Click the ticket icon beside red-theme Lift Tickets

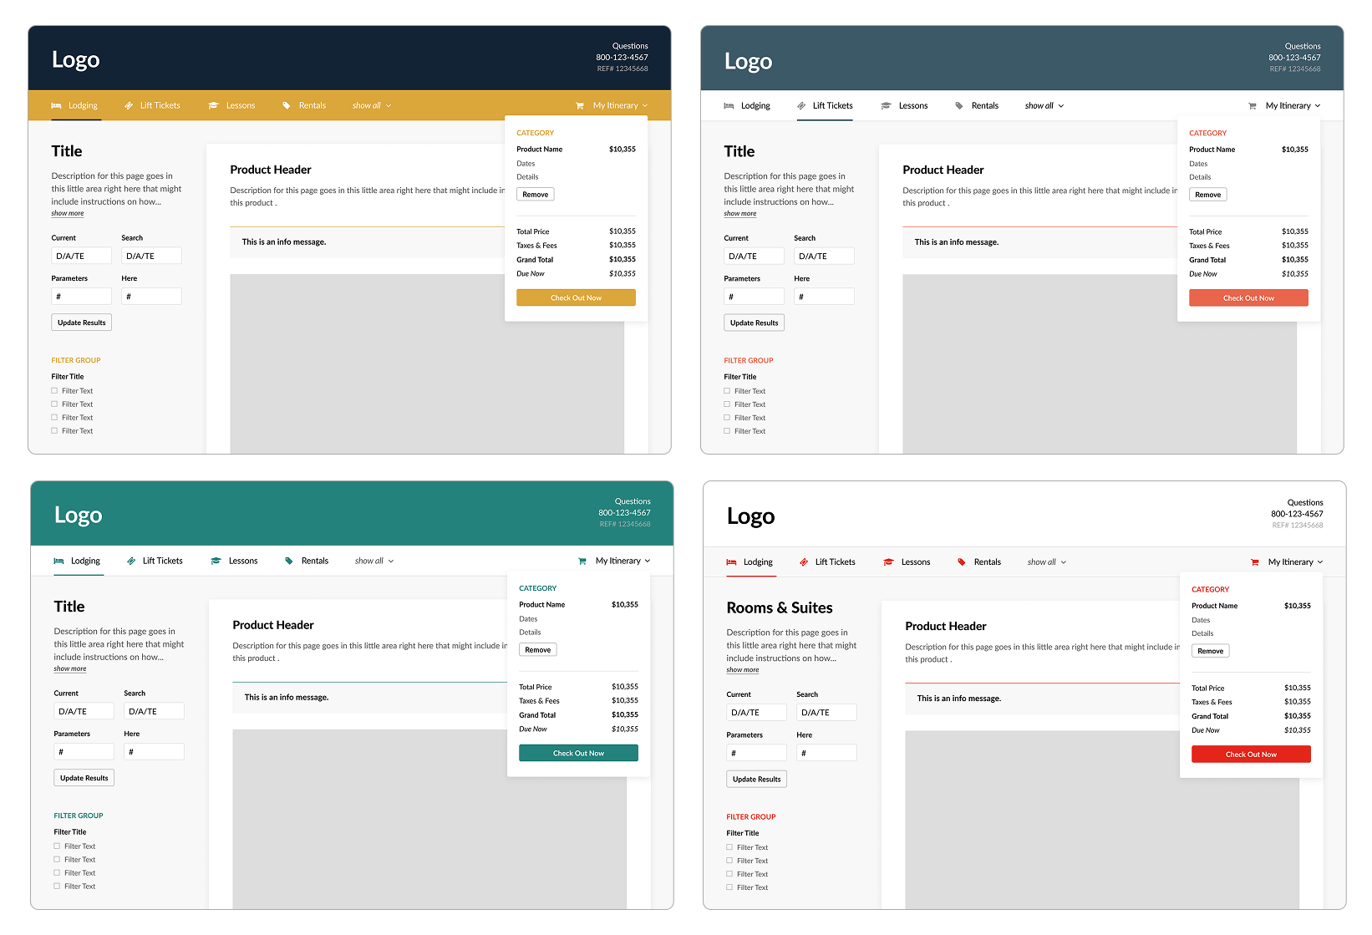[x=804, y=562]
